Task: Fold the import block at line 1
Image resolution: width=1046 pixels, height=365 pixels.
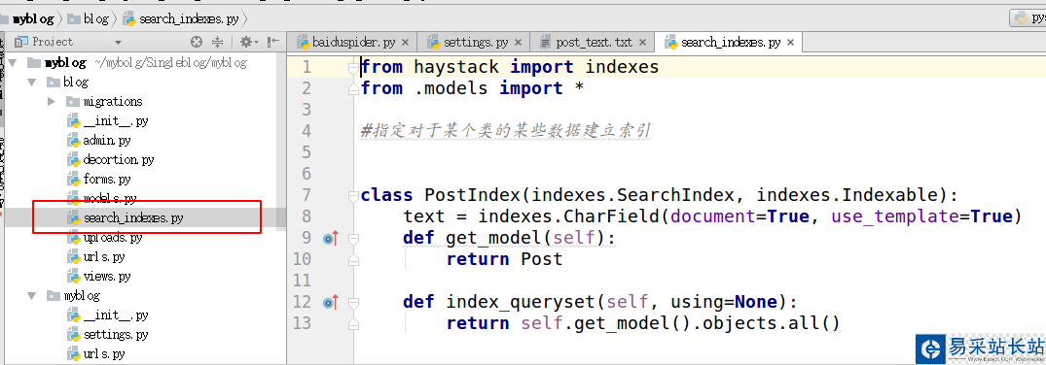Action: (x=353, y=67)
